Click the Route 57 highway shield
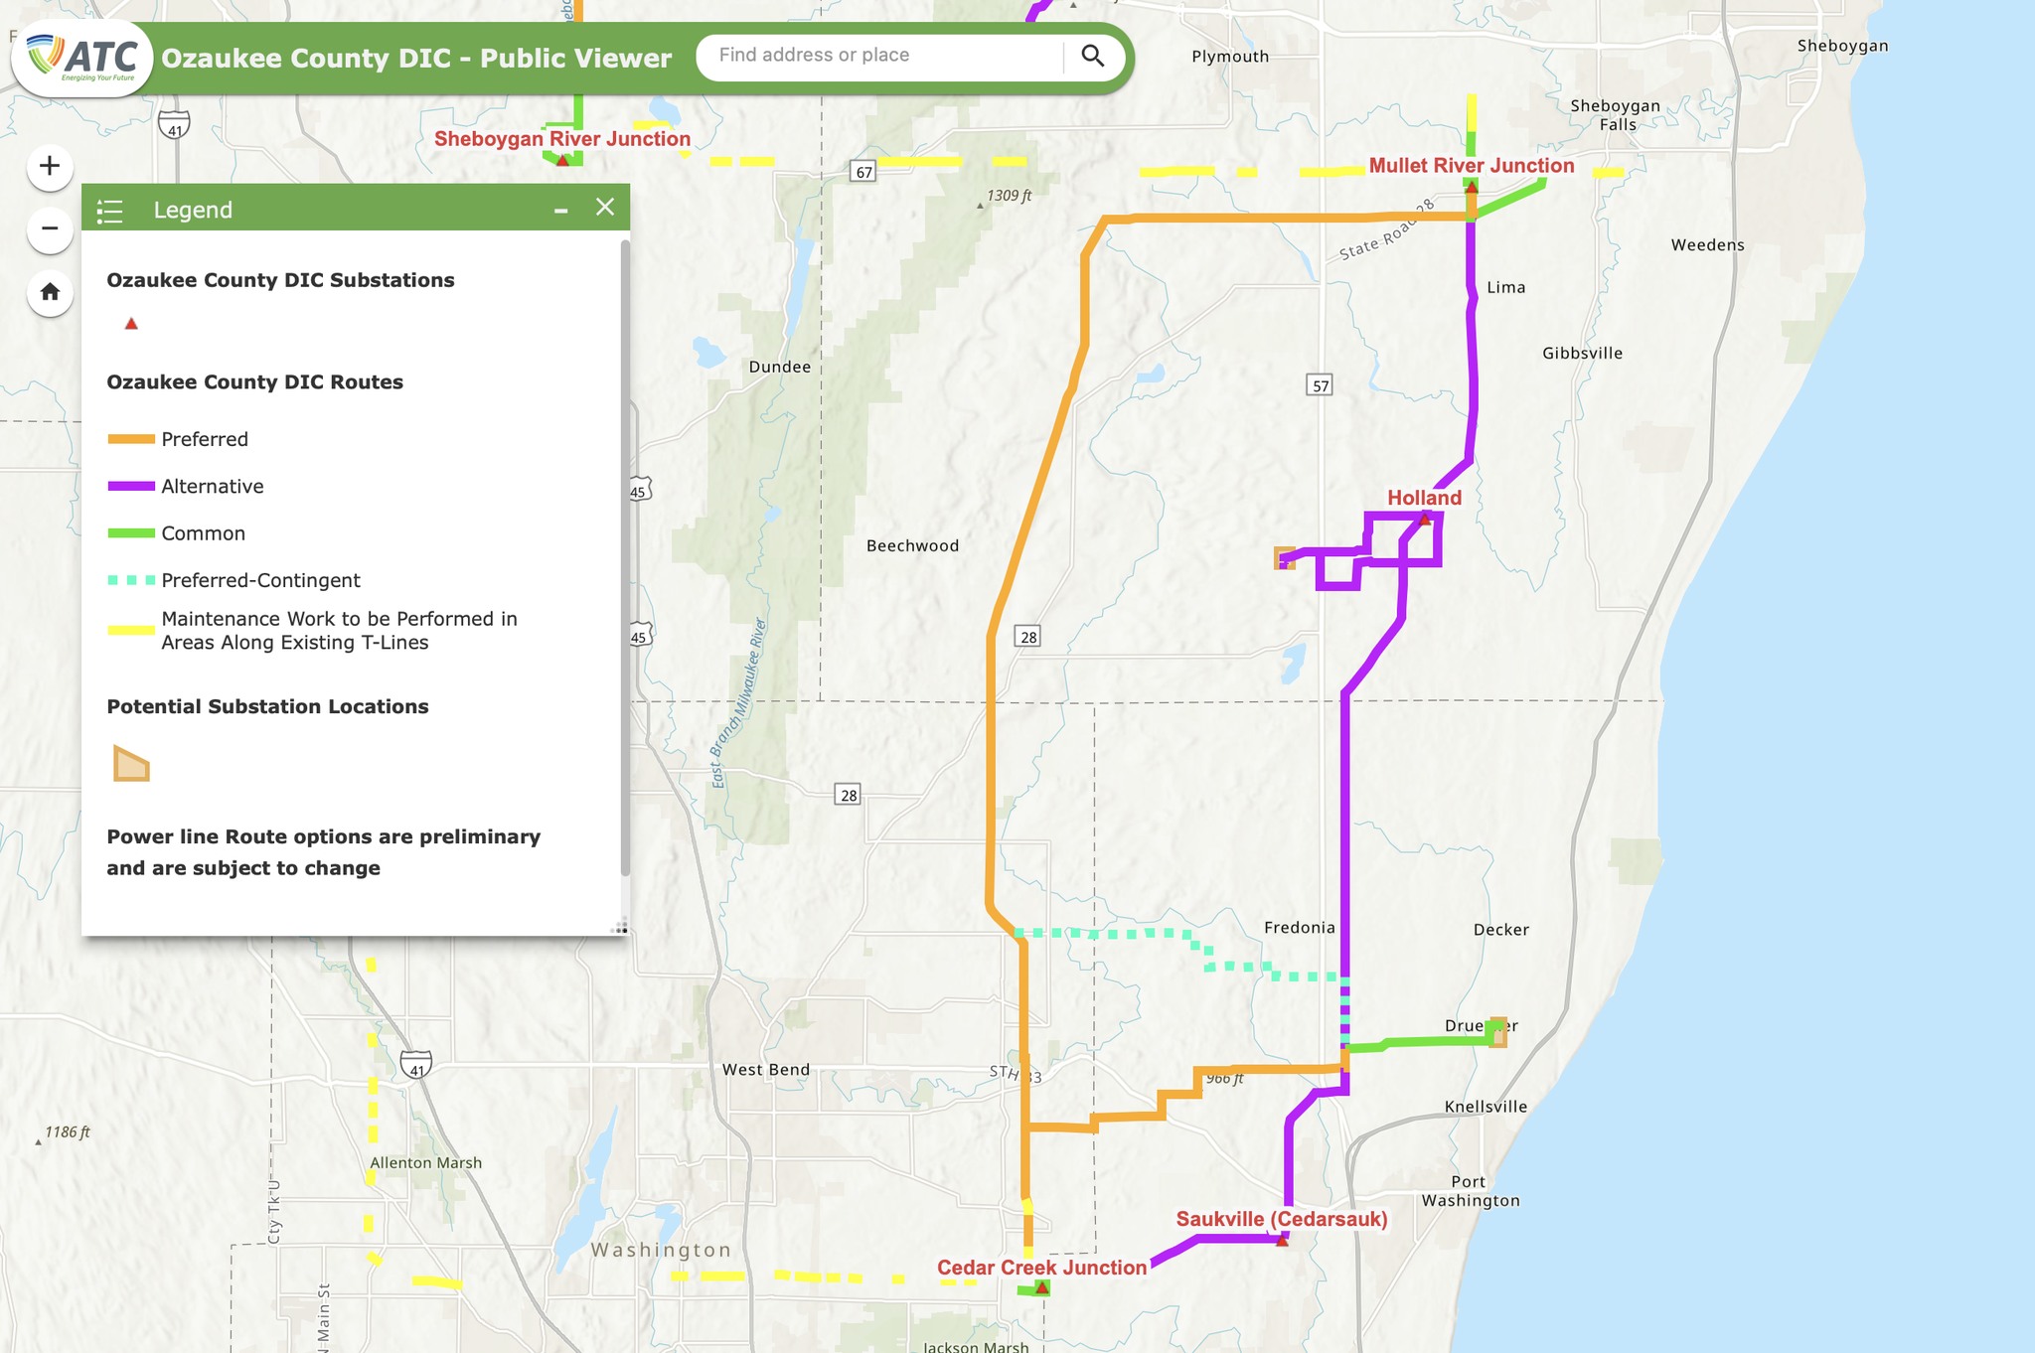Image resolution: width=2035 pixels, height=1353 pixels. pos(1320,385)
